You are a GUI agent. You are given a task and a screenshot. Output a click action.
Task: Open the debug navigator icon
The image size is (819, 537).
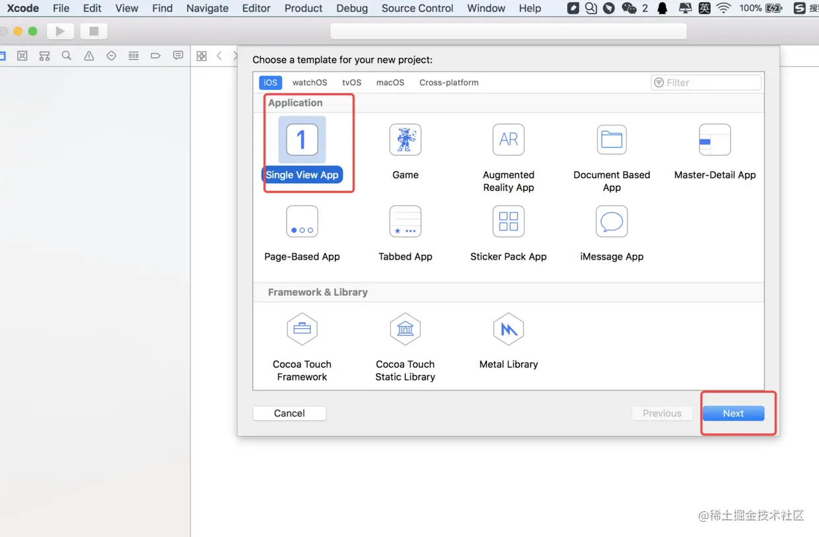pos(133,56)
